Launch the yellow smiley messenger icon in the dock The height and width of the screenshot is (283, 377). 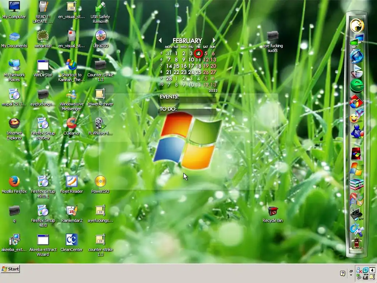356,116
